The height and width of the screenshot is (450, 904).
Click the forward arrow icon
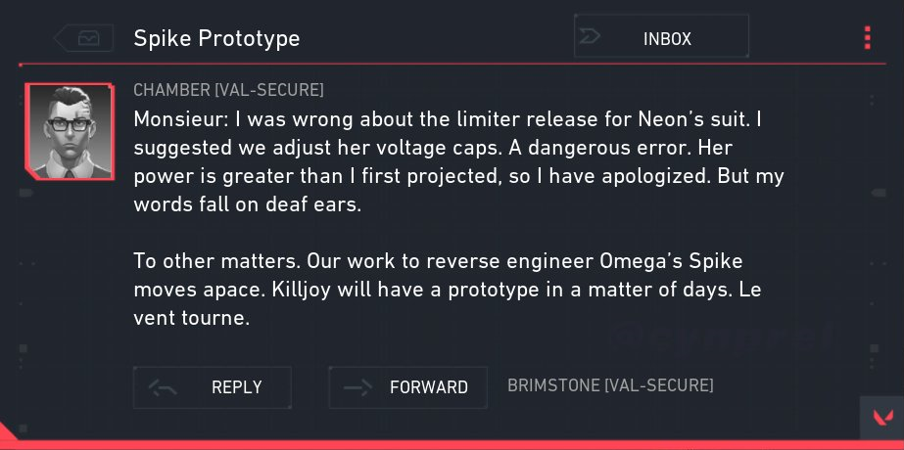(x=357, y=386)
